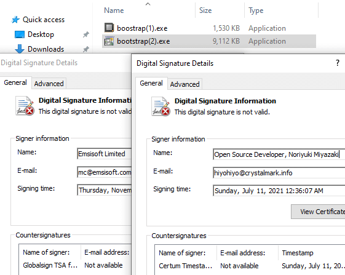Image resolution: width=345 pixels, height=275 pixels.
Task: Click the Quick access star icon
Action: [15, 20]
